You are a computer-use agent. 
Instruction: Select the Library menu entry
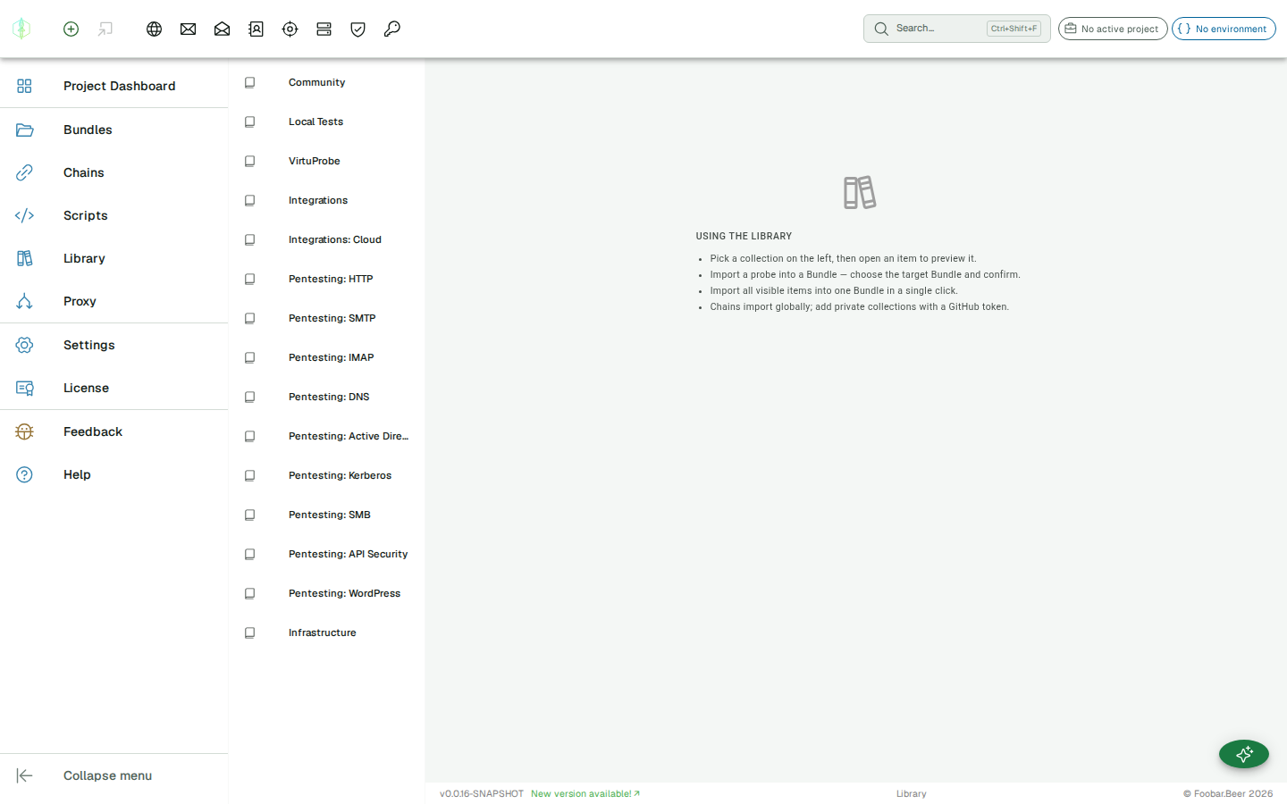114,258
